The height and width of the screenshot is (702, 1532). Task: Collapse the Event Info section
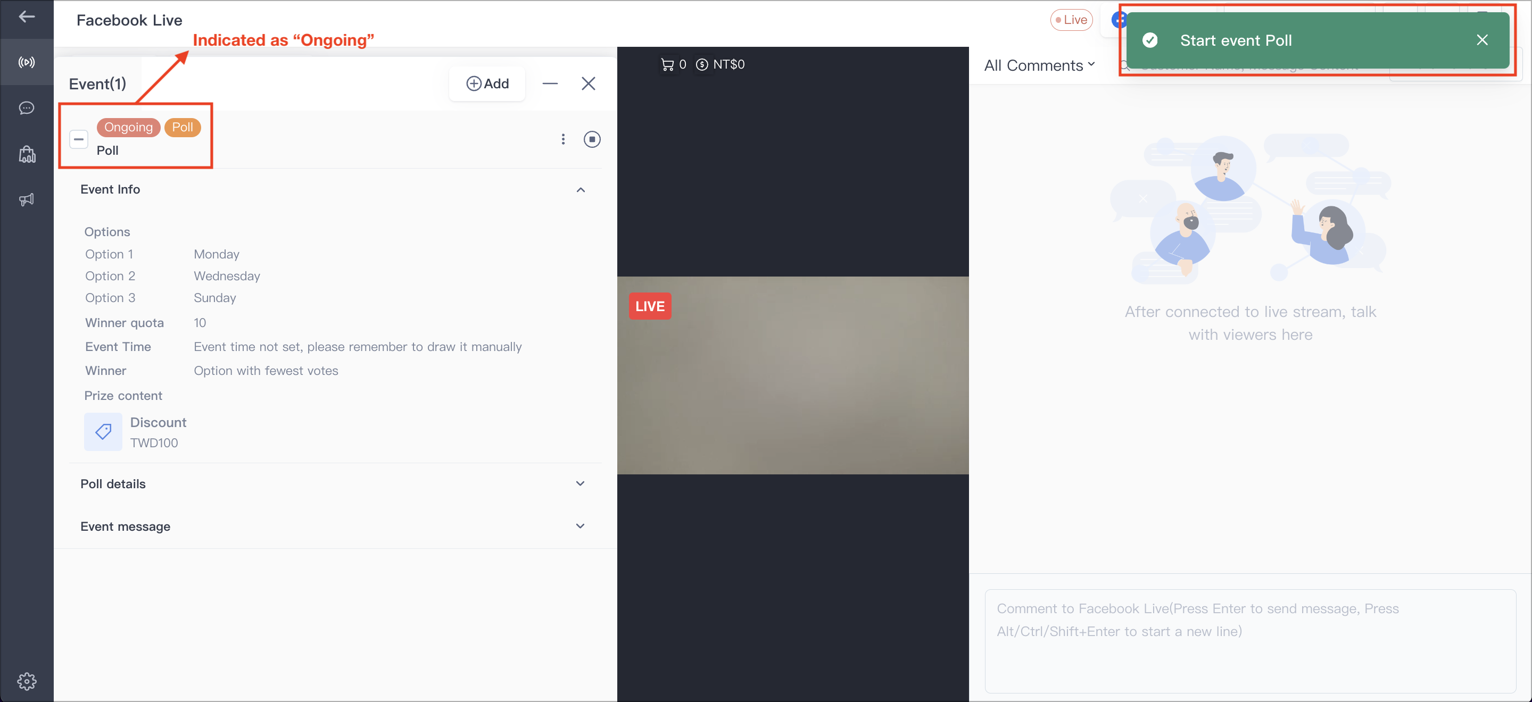coord(581,190)
